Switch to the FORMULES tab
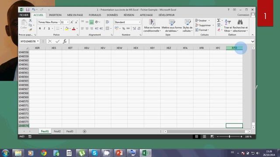Screen dimensions: 280x157 pyautogui.click(x=95, y=15)
